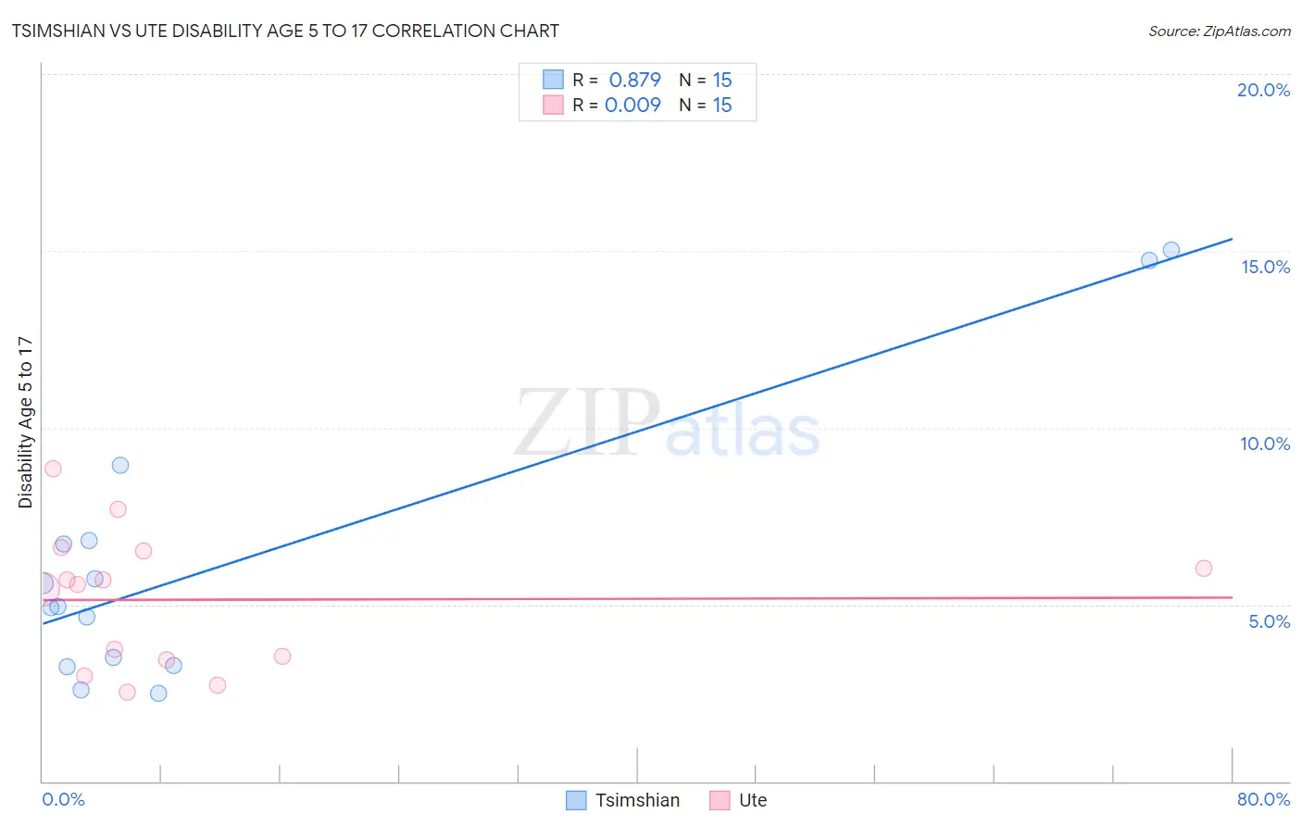
Task: Open the Source: ZipAtlas.com link
Action: (x=1220, y=31)
